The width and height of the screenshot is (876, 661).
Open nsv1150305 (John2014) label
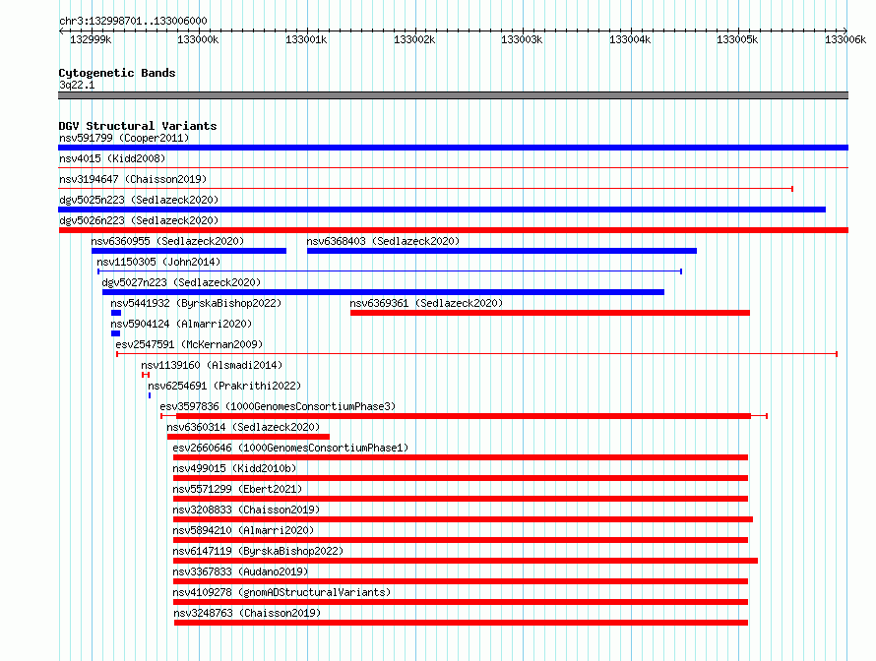click(158, 262)
